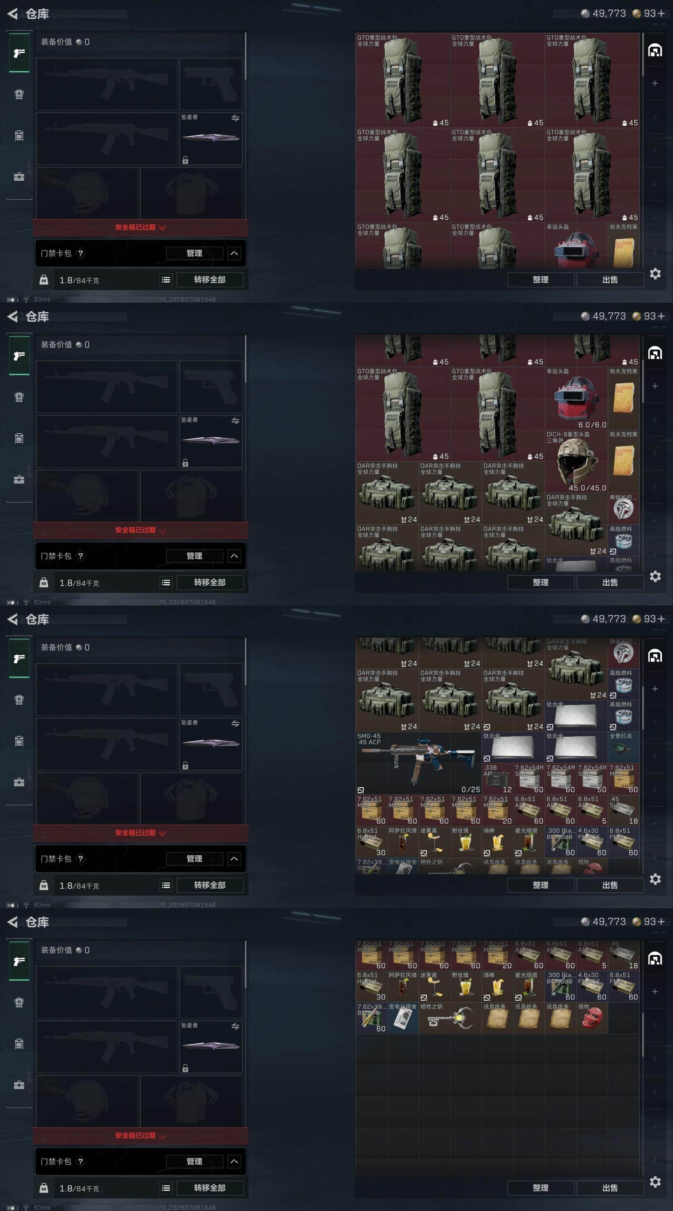Select the house stash icon in second screenshot
673x1211 pixels.
655,353
